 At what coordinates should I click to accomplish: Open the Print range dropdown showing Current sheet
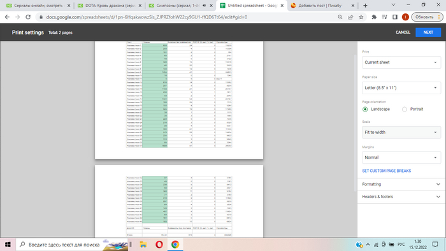pyautogui.click(x=401, y=62)
